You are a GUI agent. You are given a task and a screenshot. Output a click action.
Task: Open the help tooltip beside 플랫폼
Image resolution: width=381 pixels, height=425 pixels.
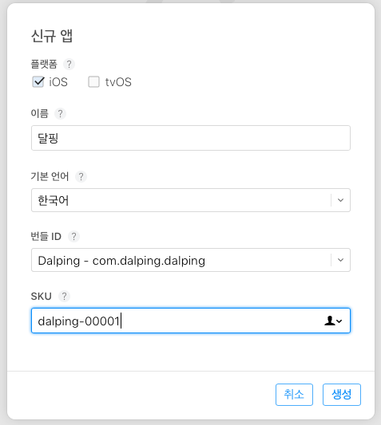point(69,65)
